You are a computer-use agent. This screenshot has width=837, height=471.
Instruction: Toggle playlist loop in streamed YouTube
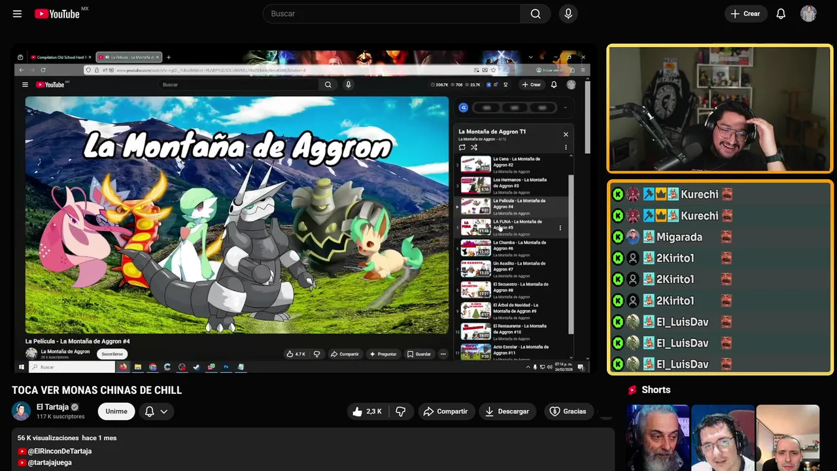(x=462, y=147)
